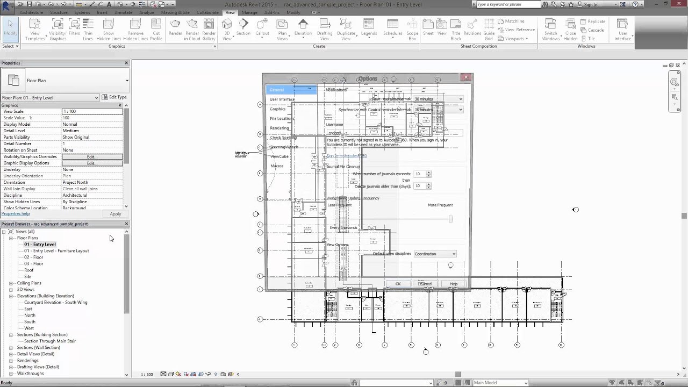Click the keyword search field
The image size is (688, 387).
tap(508, 4)
